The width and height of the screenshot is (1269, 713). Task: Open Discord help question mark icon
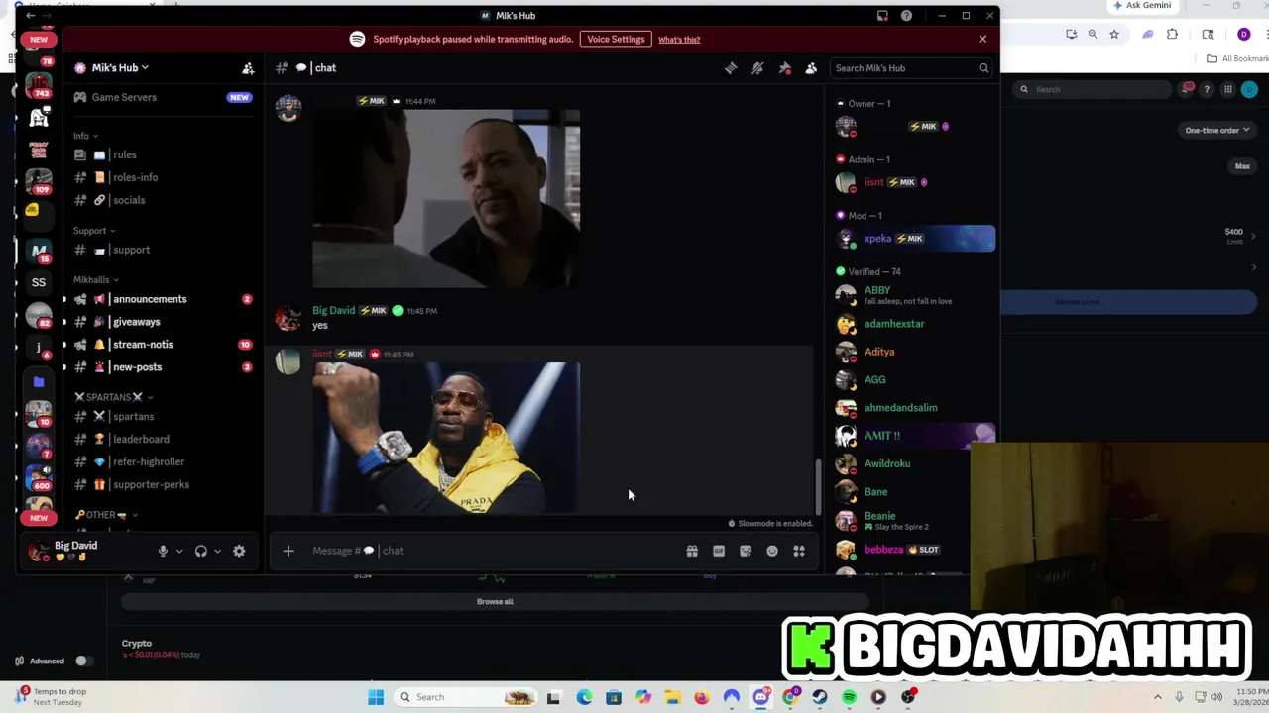(906, 16)
